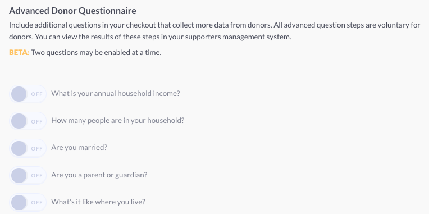Click 'Two questions may be enabled at a time' note
This screenshot has width=429, height=214.
pyautogui.click(x=96, y=53)
